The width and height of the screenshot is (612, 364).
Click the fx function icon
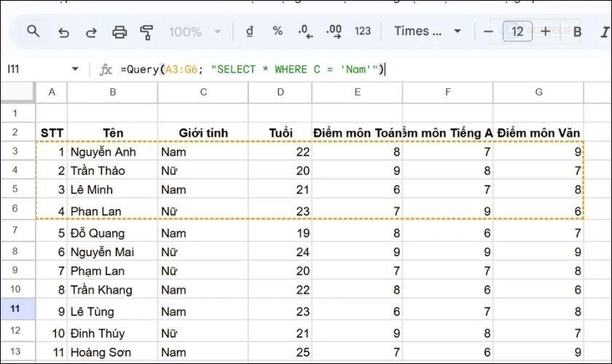(x=106, y=69)
